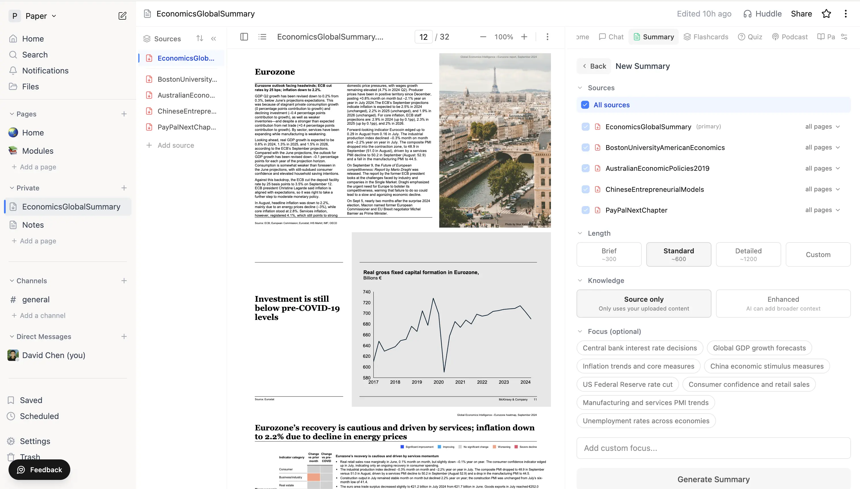
Task: Select Enhanced knowledge mode
Action: tap(783, 303)
